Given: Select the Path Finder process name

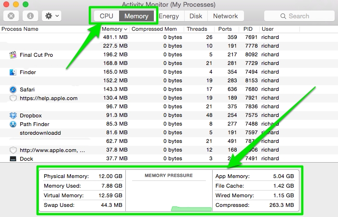Looking at the screenshot, I should click(35, 124).
